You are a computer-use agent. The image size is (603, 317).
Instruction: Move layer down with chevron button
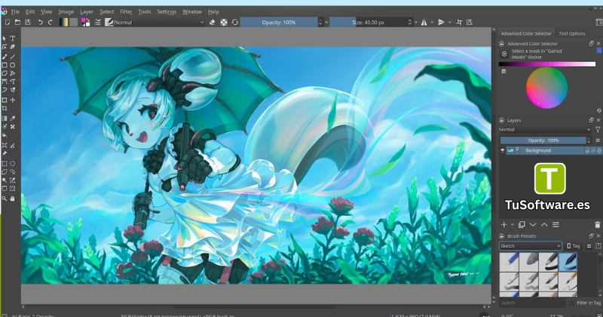pyautogui.click(x=533, y=225)
